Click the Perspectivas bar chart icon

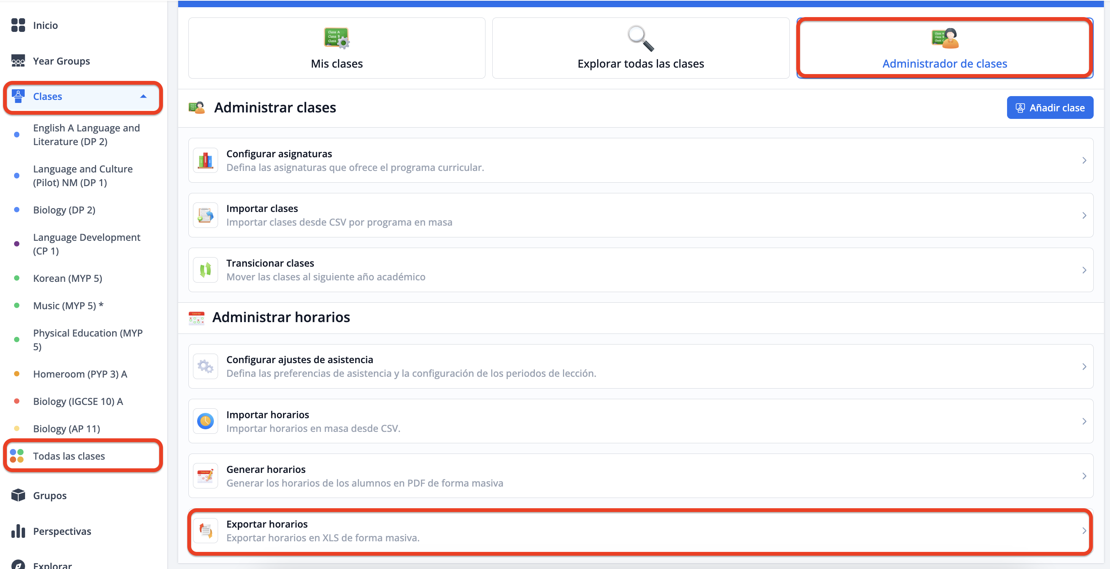point(18,531)
